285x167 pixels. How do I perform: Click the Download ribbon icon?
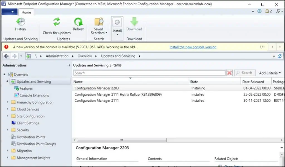pos(134,22)
